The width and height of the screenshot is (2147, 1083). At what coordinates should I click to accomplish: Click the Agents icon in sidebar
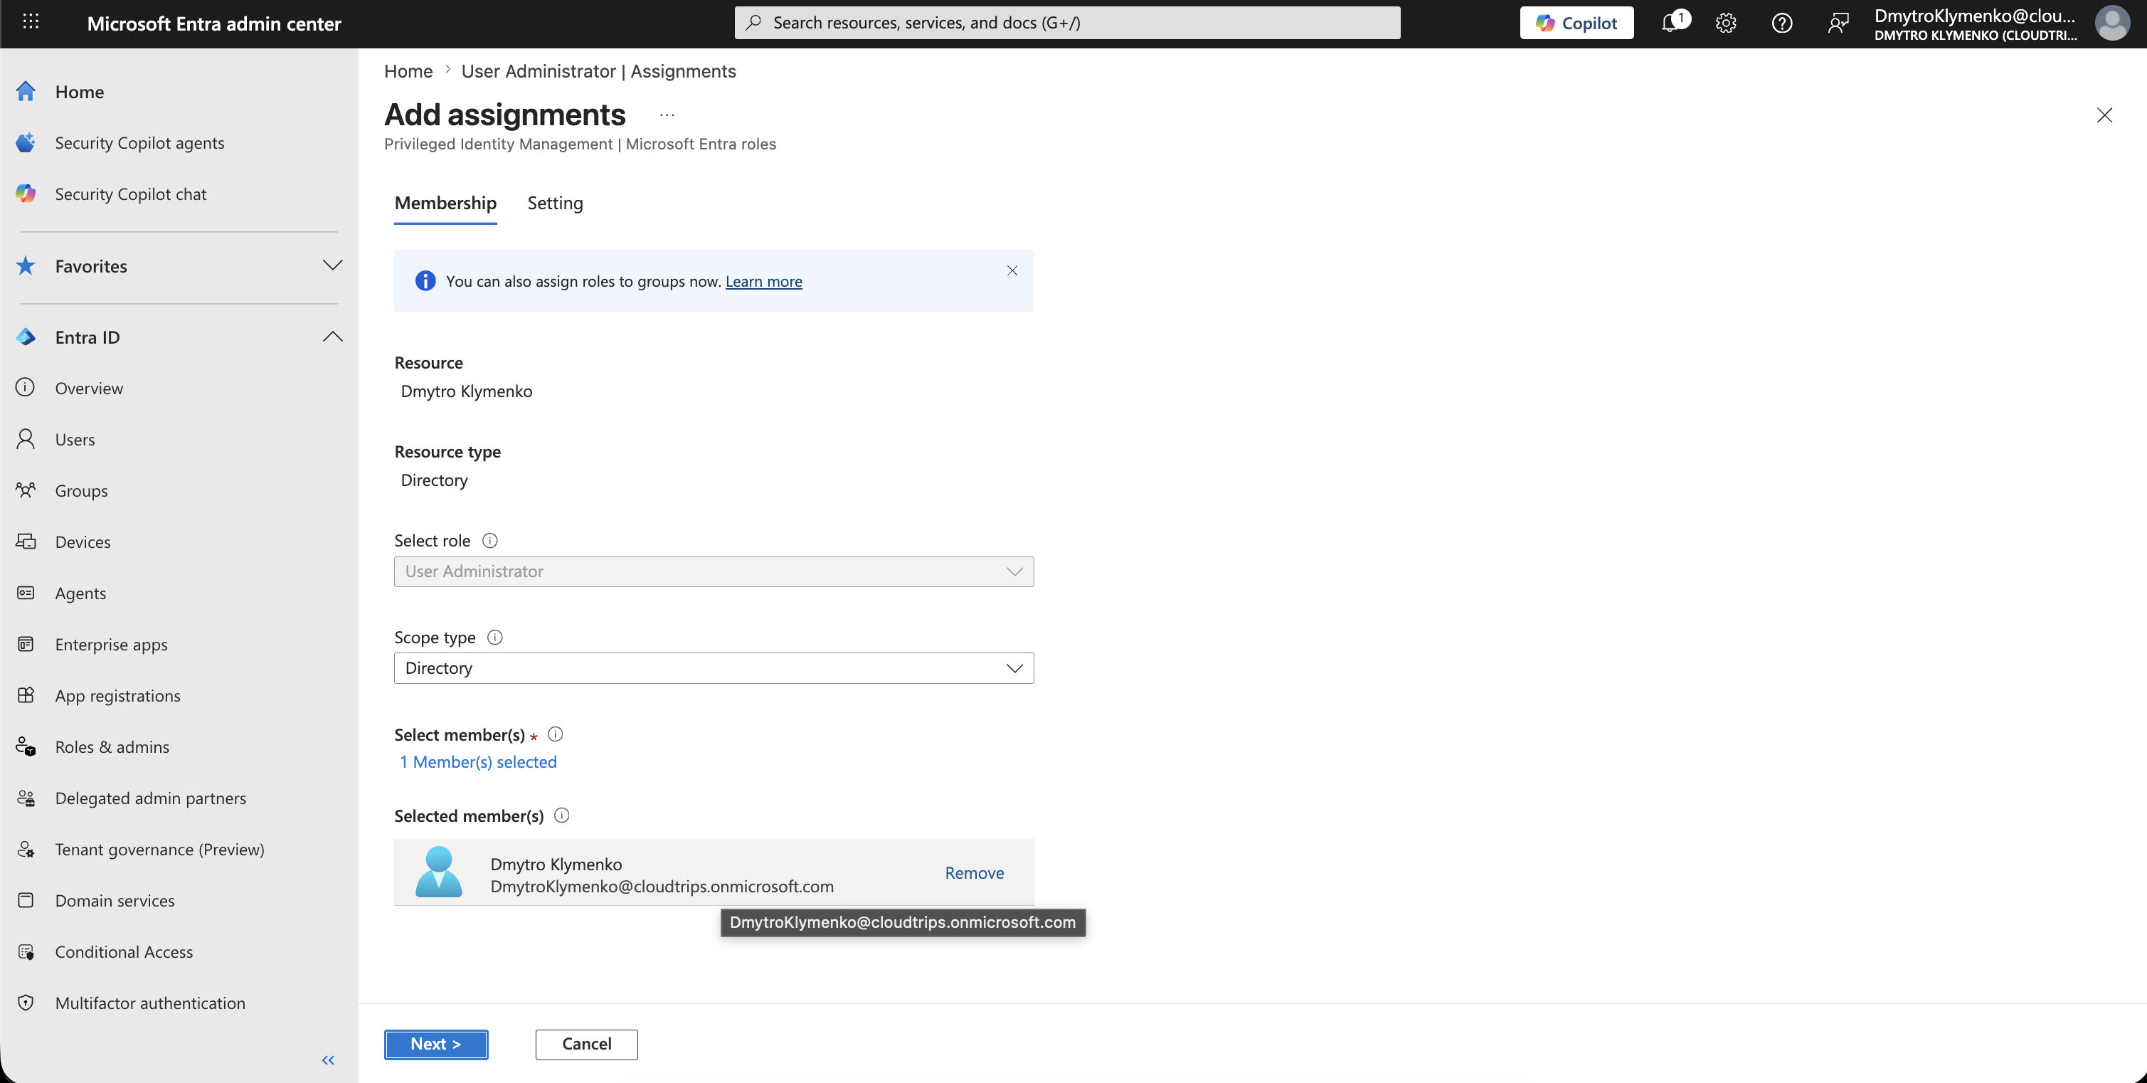pos(26,593)
